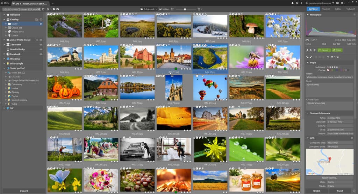Viewport: 358px width, 194px height.
Task: Click the Import button
Action: pyautogui.click(x=24, y=191)
